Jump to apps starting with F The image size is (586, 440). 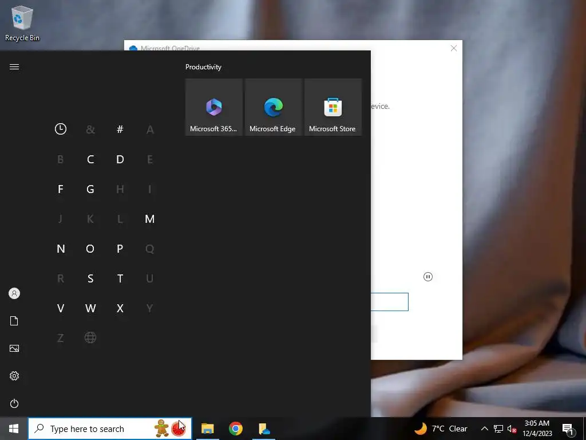tap(61, 189)
